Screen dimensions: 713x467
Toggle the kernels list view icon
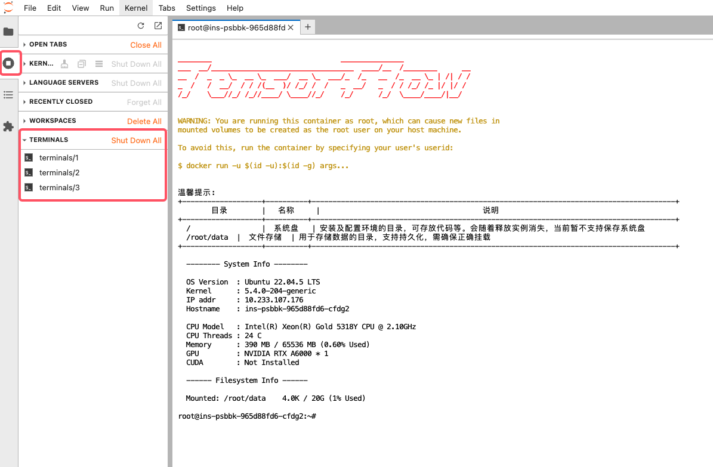tap(99, 64)
